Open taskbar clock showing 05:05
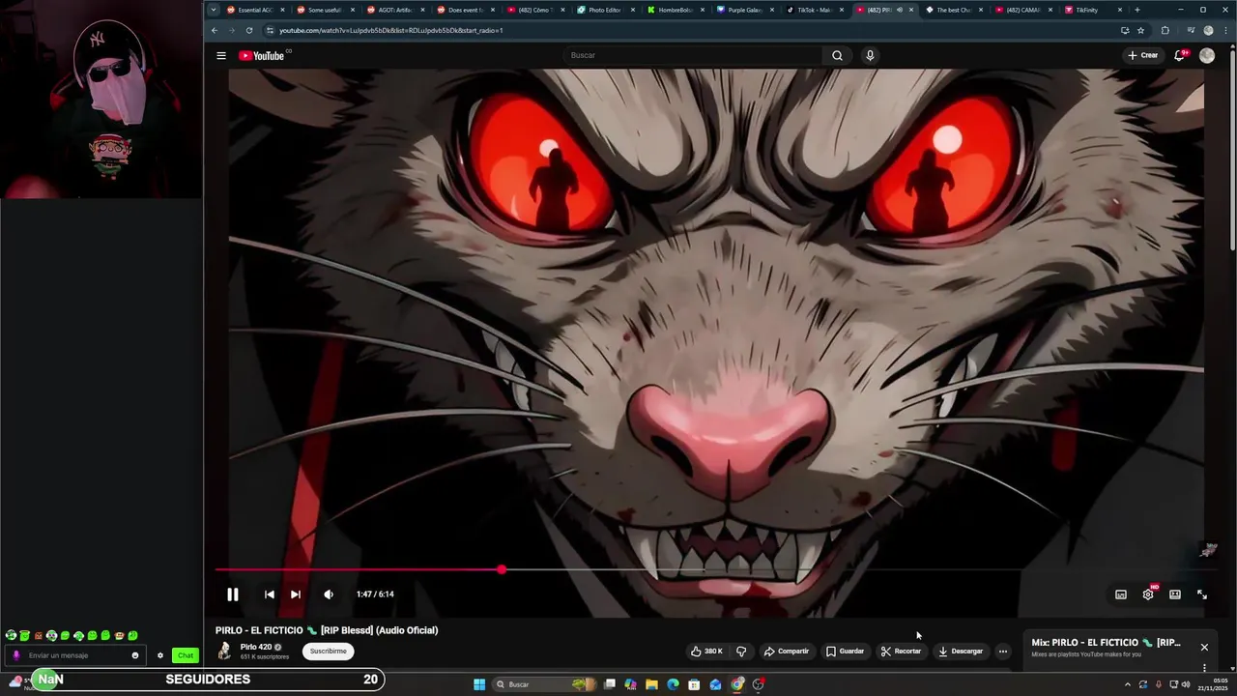The image size is (1237, 696). click(1213, 684)
